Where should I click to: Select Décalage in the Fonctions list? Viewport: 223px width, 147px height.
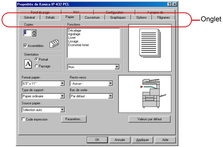pos(75,31)
